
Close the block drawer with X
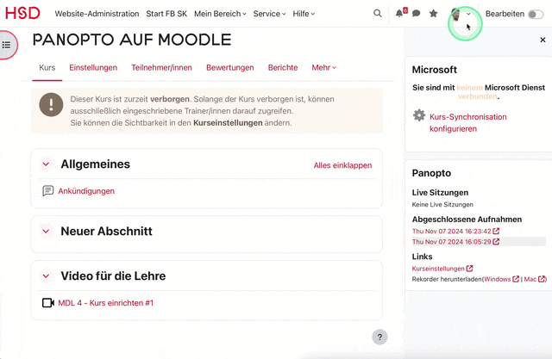pyautogui.click(x=543, y=40)
